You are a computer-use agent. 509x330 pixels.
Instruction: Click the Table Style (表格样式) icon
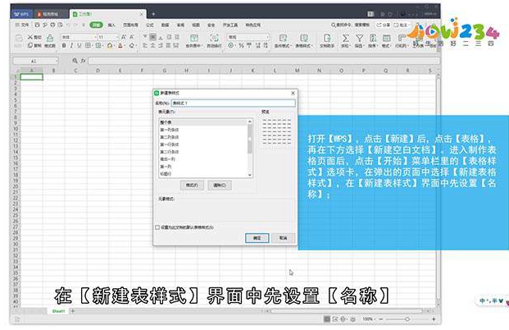(x=304, y=39)
